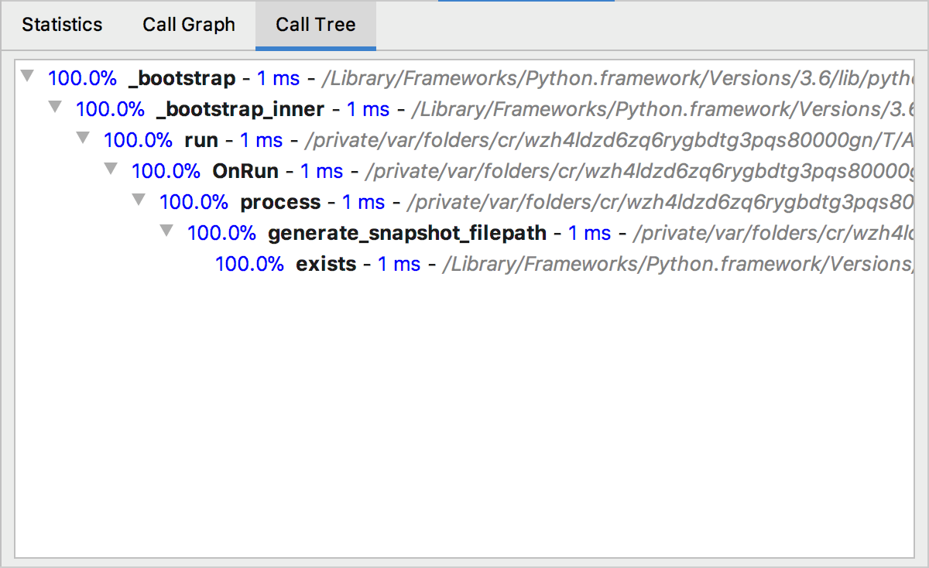The image size is (929, 568).
Task: Select the process function row
Action: 280,202
